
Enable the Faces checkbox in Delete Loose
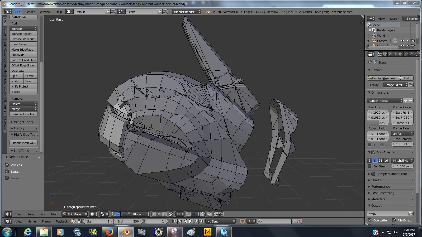point(7,178)
